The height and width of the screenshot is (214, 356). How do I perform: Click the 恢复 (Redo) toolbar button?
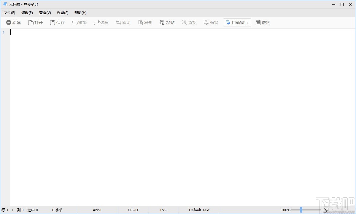click(x=101, y=23)
